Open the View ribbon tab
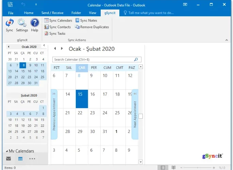This screenshot has height=170, width=233. click(93, 13)
